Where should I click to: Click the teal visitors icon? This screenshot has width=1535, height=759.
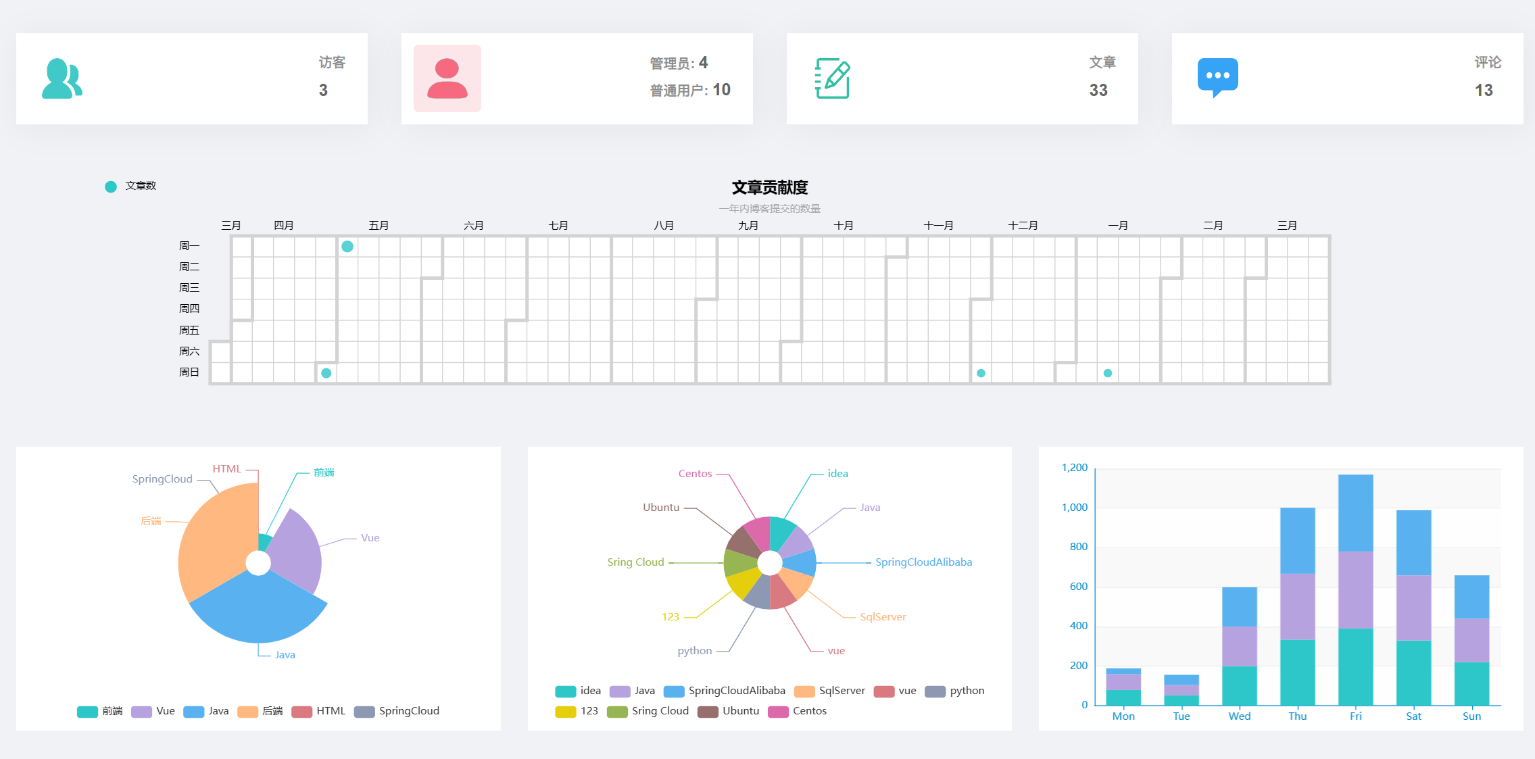click(62, 78)
